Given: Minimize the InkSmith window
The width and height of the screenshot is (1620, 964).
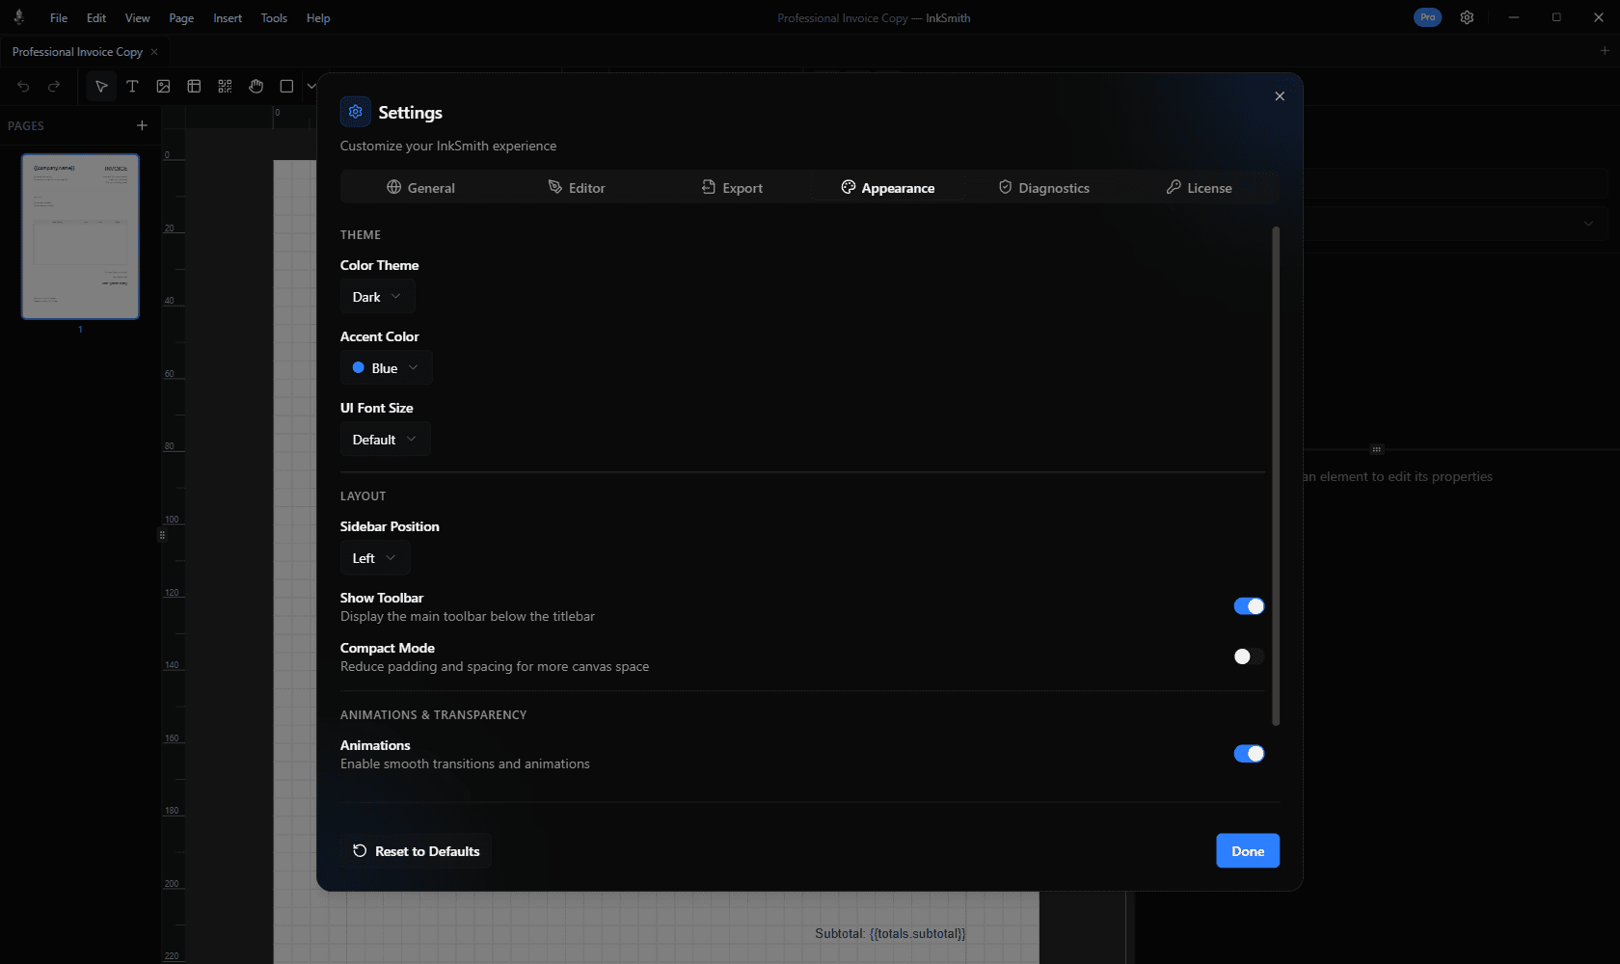Looking at the screenshot, I should pos(1514,17).
